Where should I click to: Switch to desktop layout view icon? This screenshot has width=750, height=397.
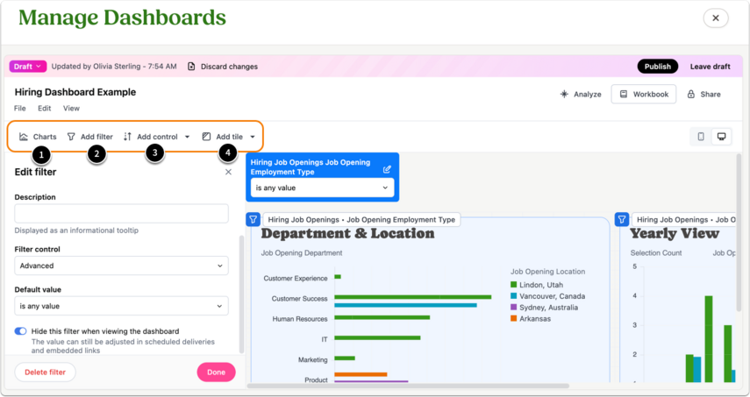pyautogui.click(x=721, y=137)
